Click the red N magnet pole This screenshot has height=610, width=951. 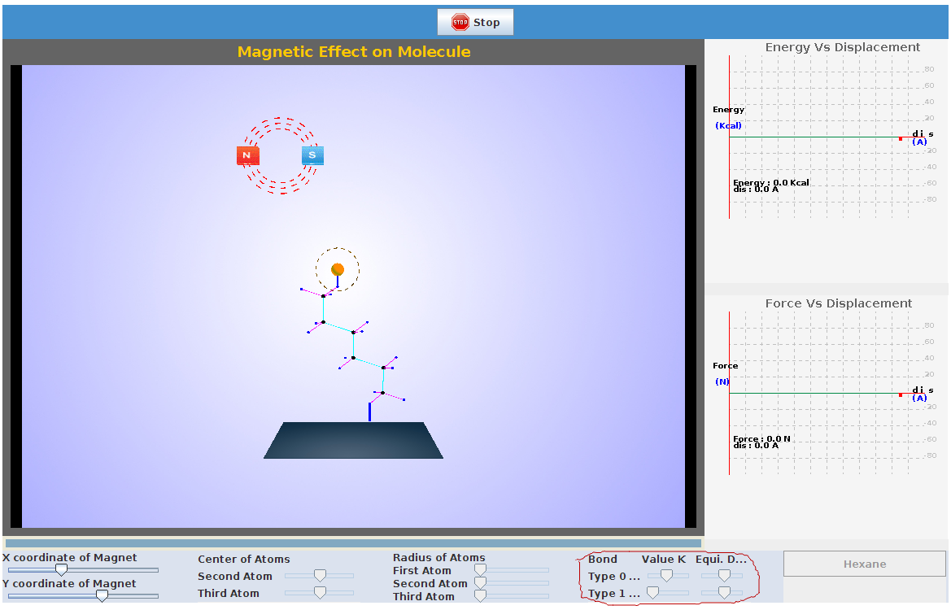point(247,155)
